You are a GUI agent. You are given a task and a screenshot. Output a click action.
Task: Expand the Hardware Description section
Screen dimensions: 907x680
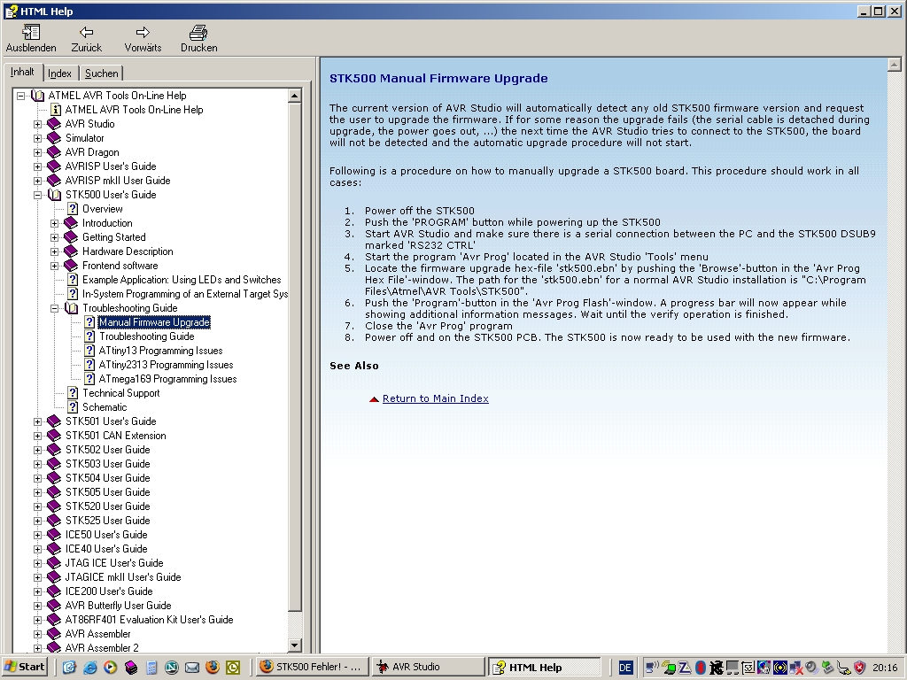[54, 252]
